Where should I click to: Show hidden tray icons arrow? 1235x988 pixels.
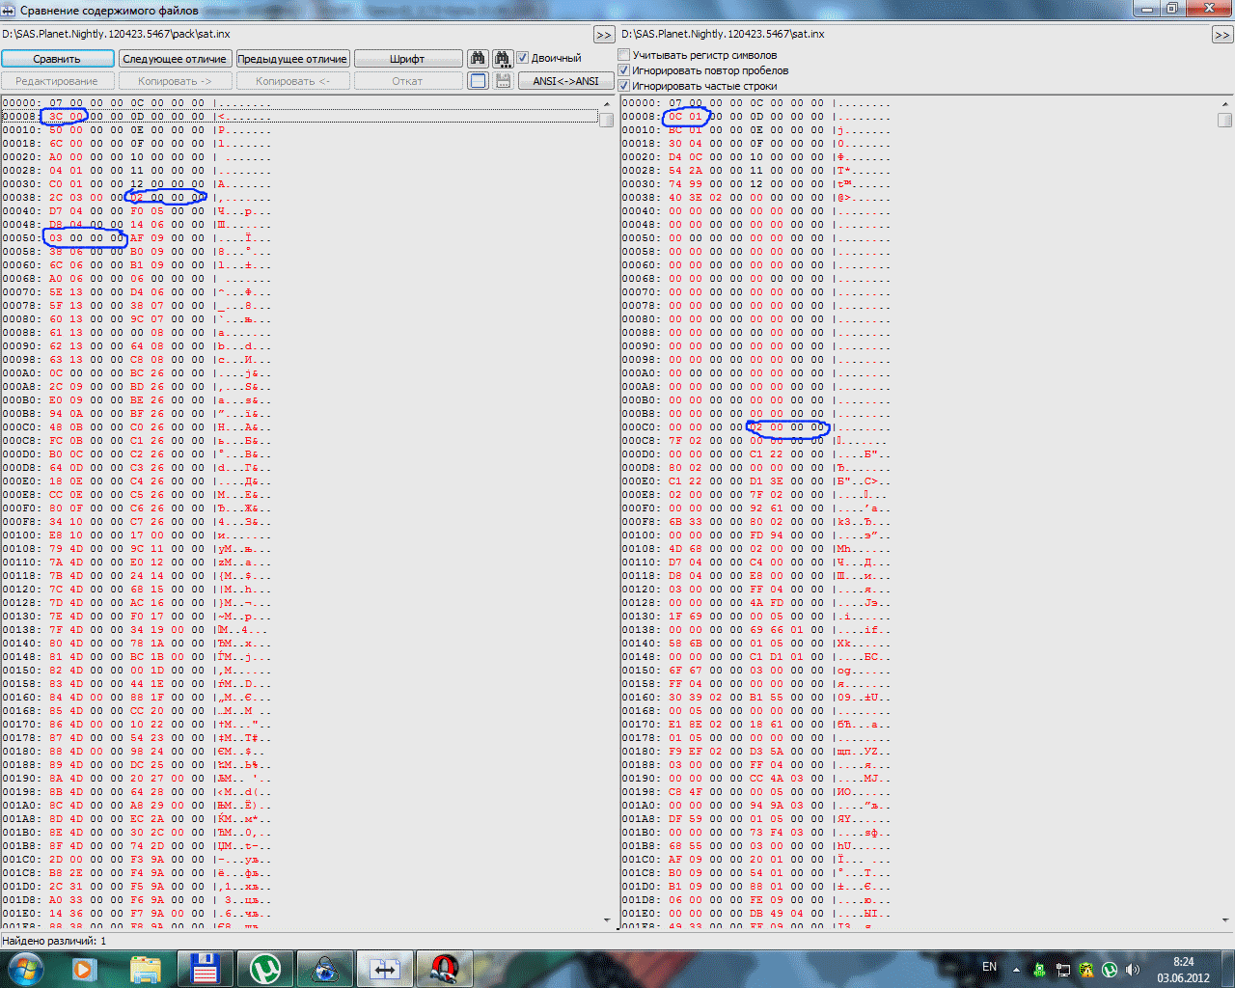click(1016, 969)
